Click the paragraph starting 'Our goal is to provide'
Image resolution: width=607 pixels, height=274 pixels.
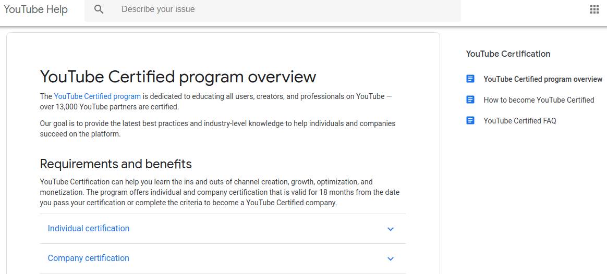217,129
